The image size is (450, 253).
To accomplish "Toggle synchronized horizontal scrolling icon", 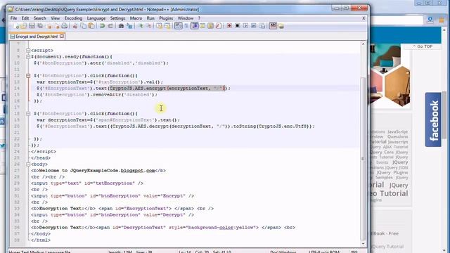I will 167,26.
